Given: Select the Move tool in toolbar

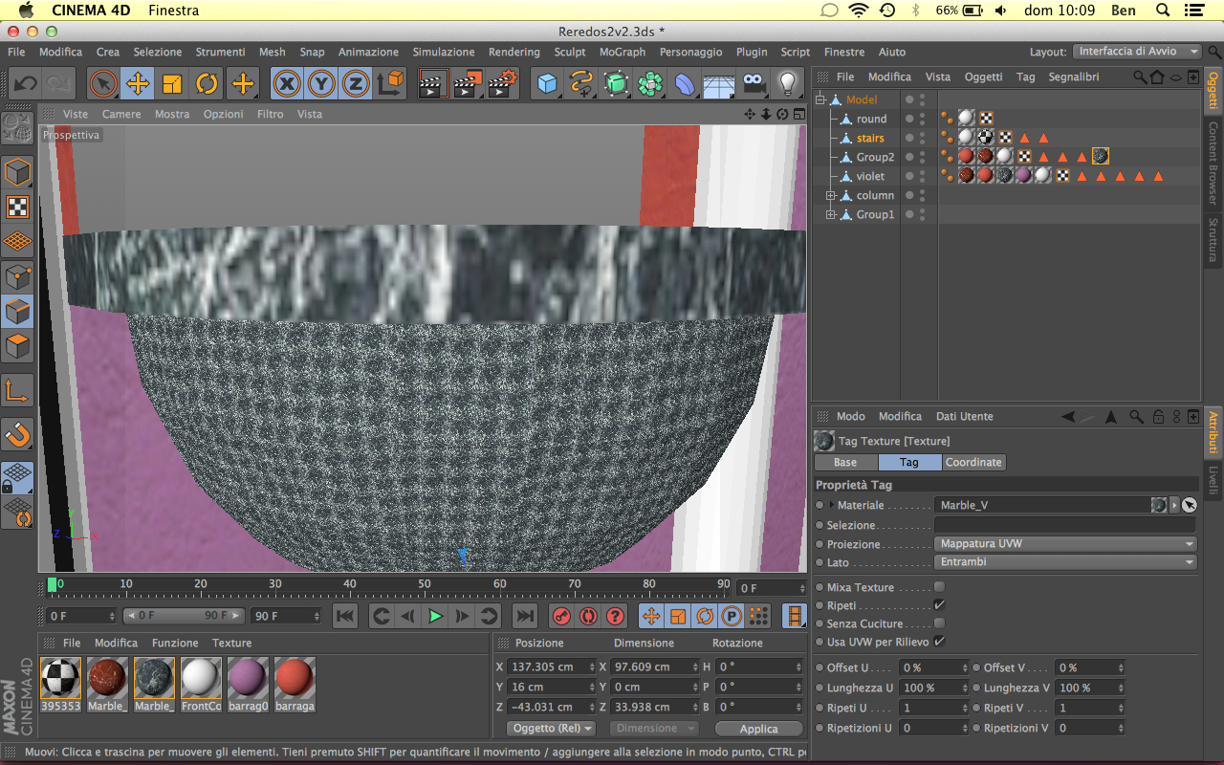Looking at the screenshot, I should point(138,84).
